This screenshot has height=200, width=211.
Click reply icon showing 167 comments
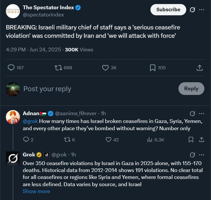(x=11, y=68)
